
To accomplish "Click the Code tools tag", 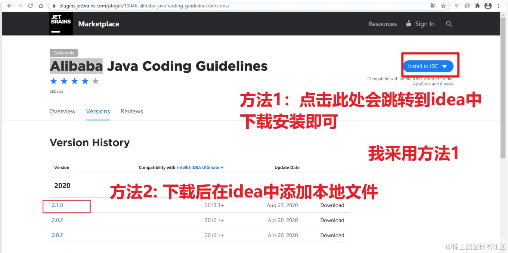I will (64, 53).
